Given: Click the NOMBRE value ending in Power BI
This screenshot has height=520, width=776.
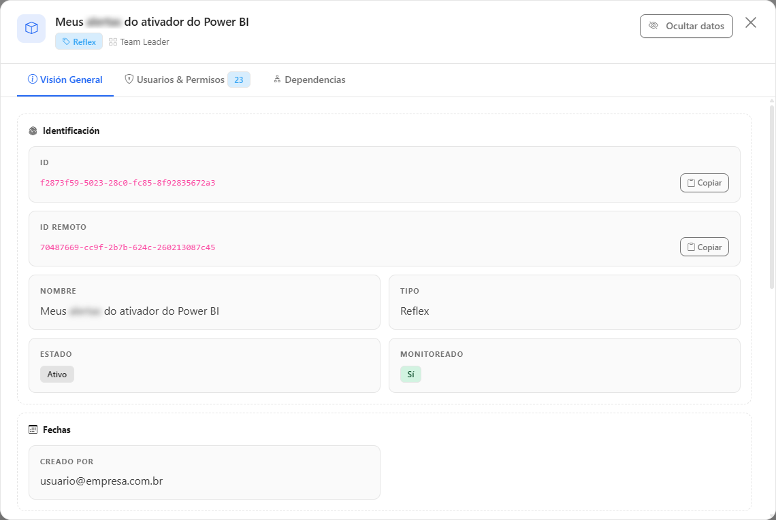Looking at the screenshot, I should click(129, 311).
